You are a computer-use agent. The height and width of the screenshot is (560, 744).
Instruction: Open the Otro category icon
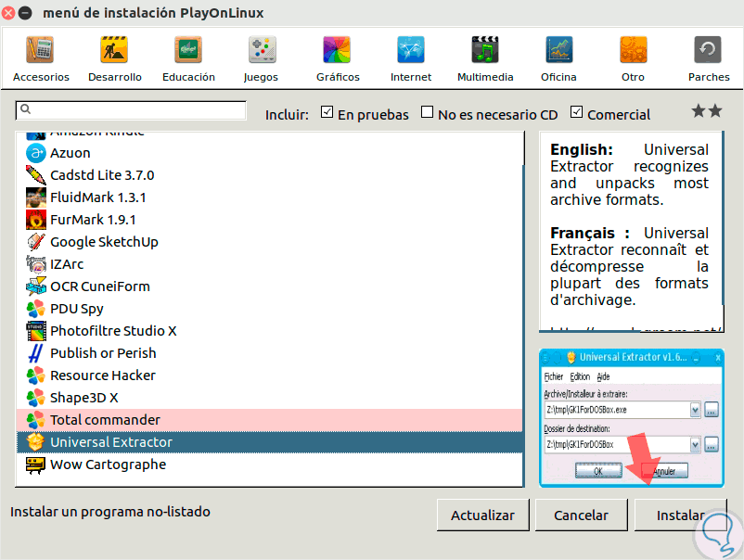[x=634, y=50]
